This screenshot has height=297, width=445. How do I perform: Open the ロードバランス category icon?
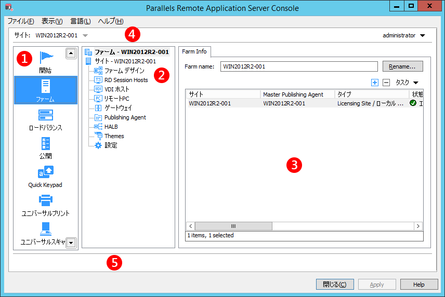[45, 115]
